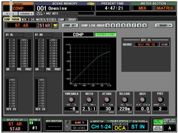Click the STAR box in KEY IN section

165,44
